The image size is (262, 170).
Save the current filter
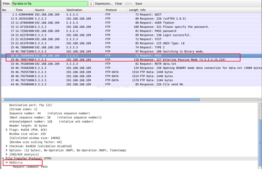(x=139, y=4)
